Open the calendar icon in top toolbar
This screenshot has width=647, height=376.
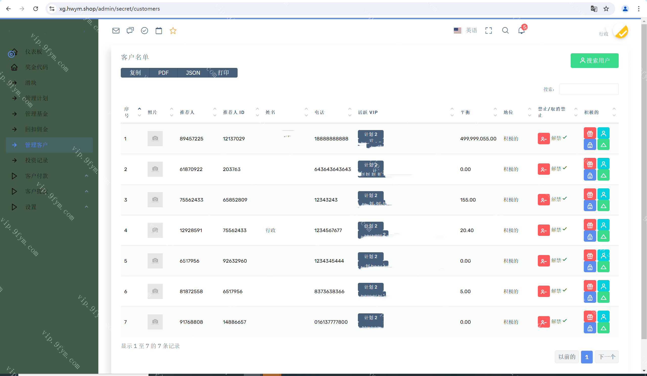(x=159, y=31)
